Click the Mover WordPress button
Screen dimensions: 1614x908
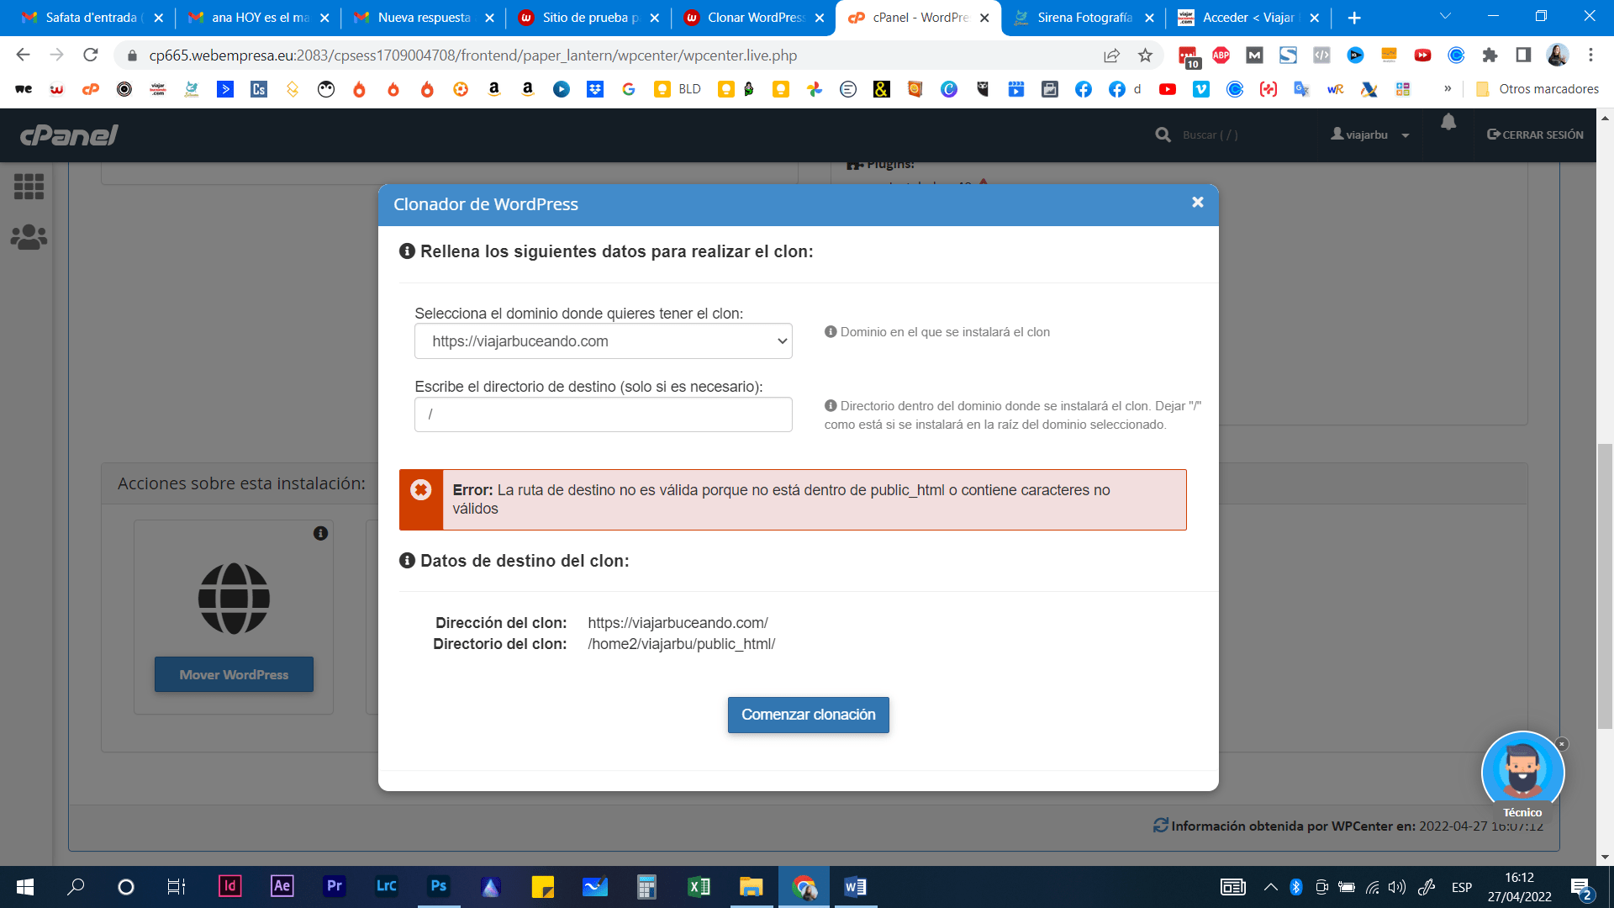point(234,674)
